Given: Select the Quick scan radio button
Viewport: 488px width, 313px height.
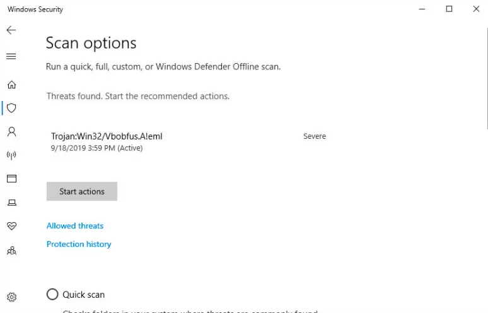Looking at the screenshot, I should (x=52, y=294).
